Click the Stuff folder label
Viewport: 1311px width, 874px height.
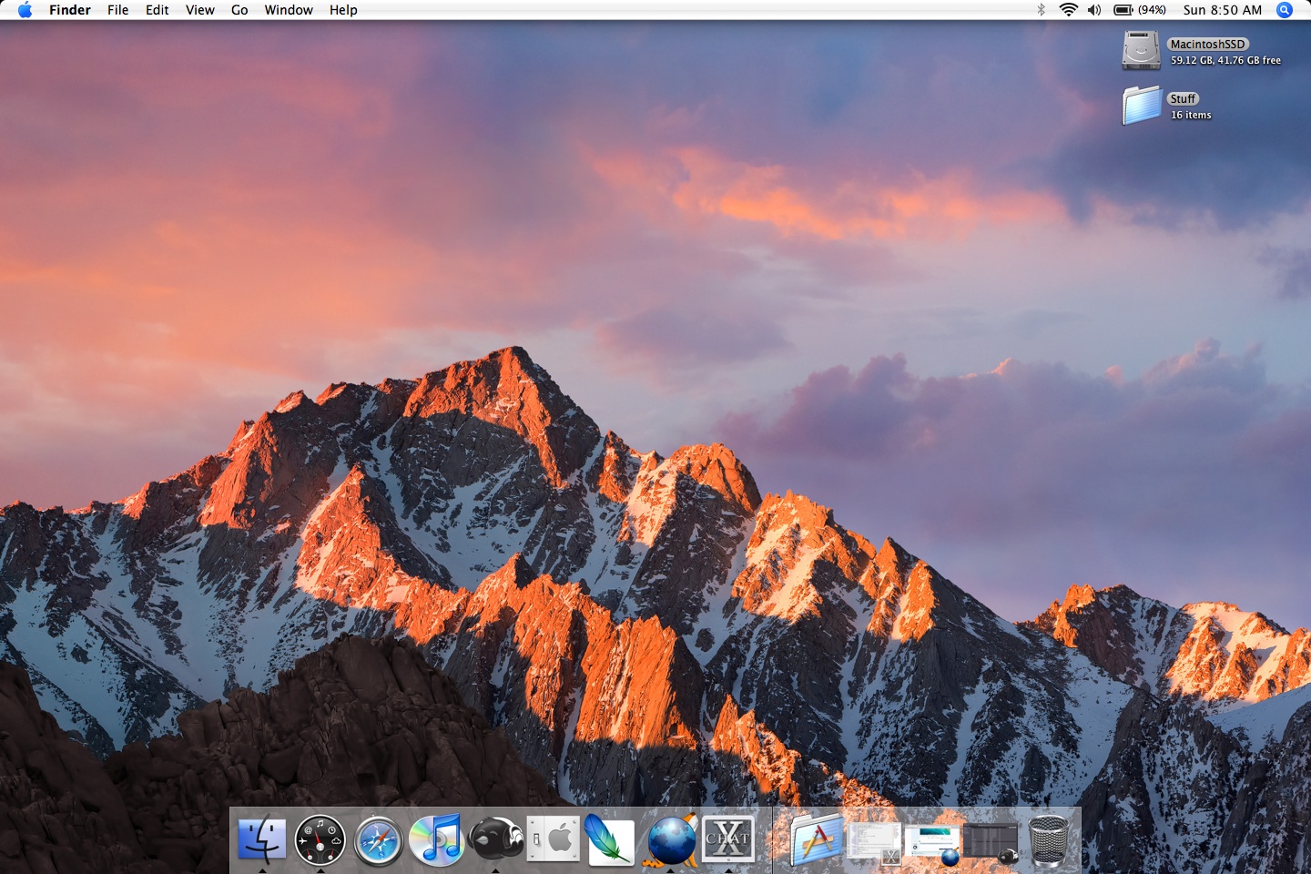tap(1183, 98)
